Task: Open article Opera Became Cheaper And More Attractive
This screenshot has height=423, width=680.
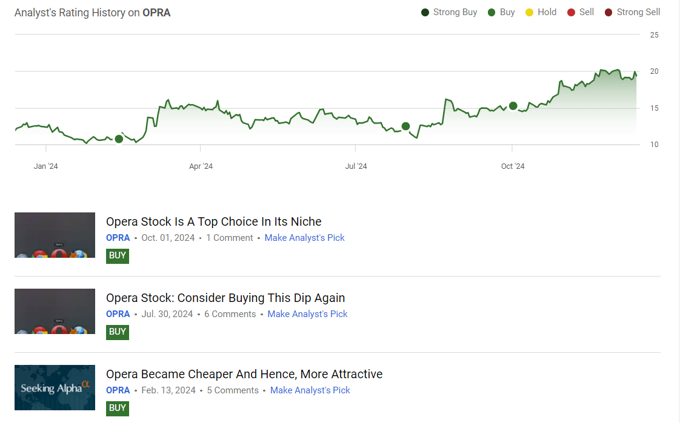Action: [245, 374]
